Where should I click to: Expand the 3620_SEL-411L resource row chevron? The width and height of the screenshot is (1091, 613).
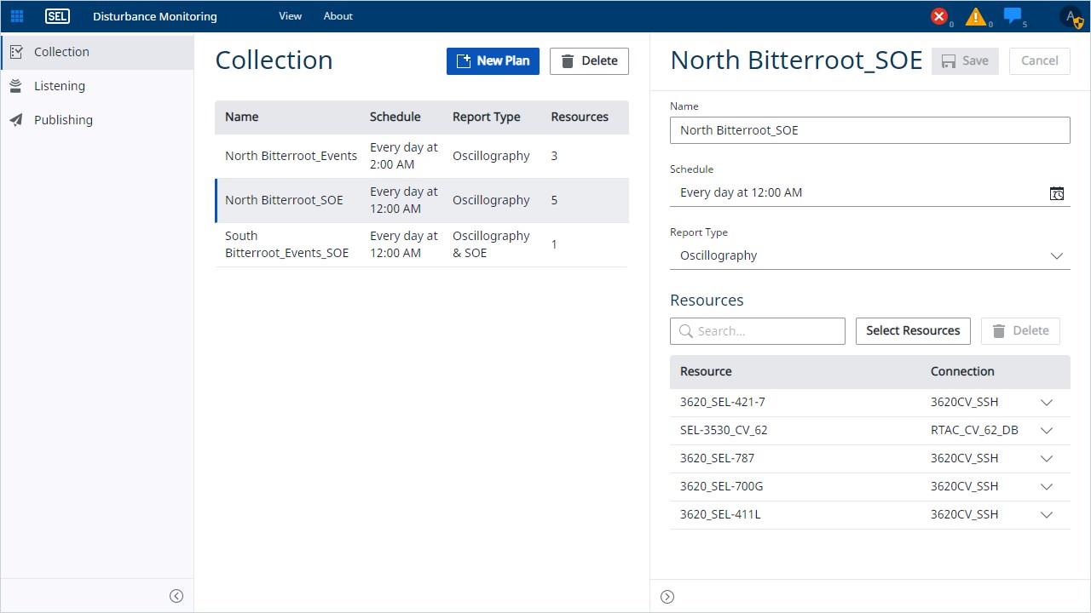pyautogui.click(x=1047, y=515)
